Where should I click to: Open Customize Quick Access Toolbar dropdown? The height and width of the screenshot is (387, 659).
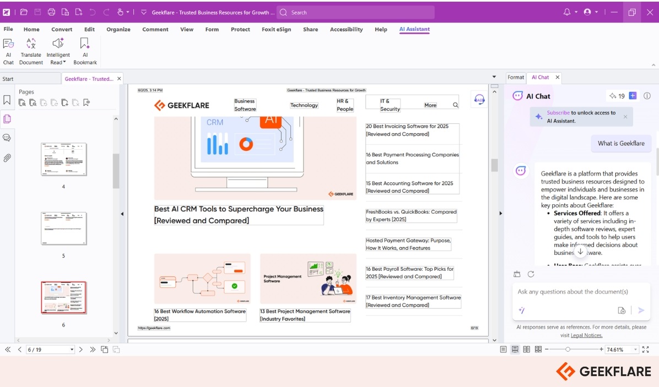click(144, 12)
